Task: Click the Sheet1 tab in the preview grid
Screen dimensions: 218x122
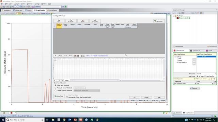Action: click(x=67, y=80)
